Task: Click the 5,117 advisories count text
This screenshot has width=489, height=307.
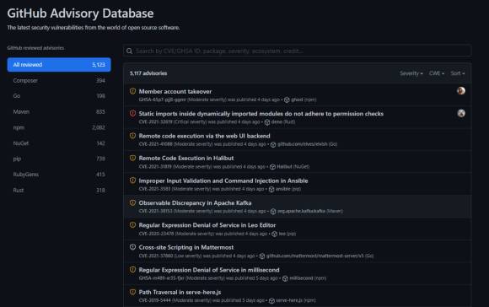Action: click(148, 73)
